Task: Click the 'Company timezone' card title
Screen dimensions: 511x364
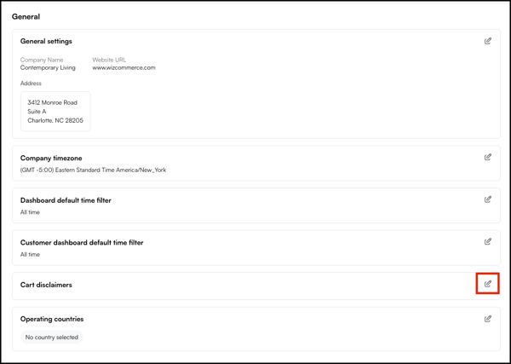Action: coord(51,159)
